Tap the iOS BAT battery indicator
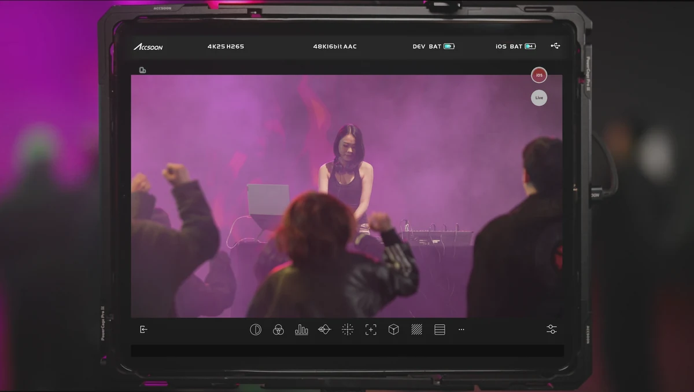This screenshot has width=694, height=392. pos(516,46)
